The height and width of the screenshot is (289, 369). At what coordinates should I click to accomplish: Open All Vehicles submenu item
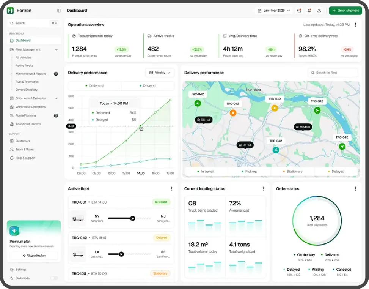click(23, 57)
